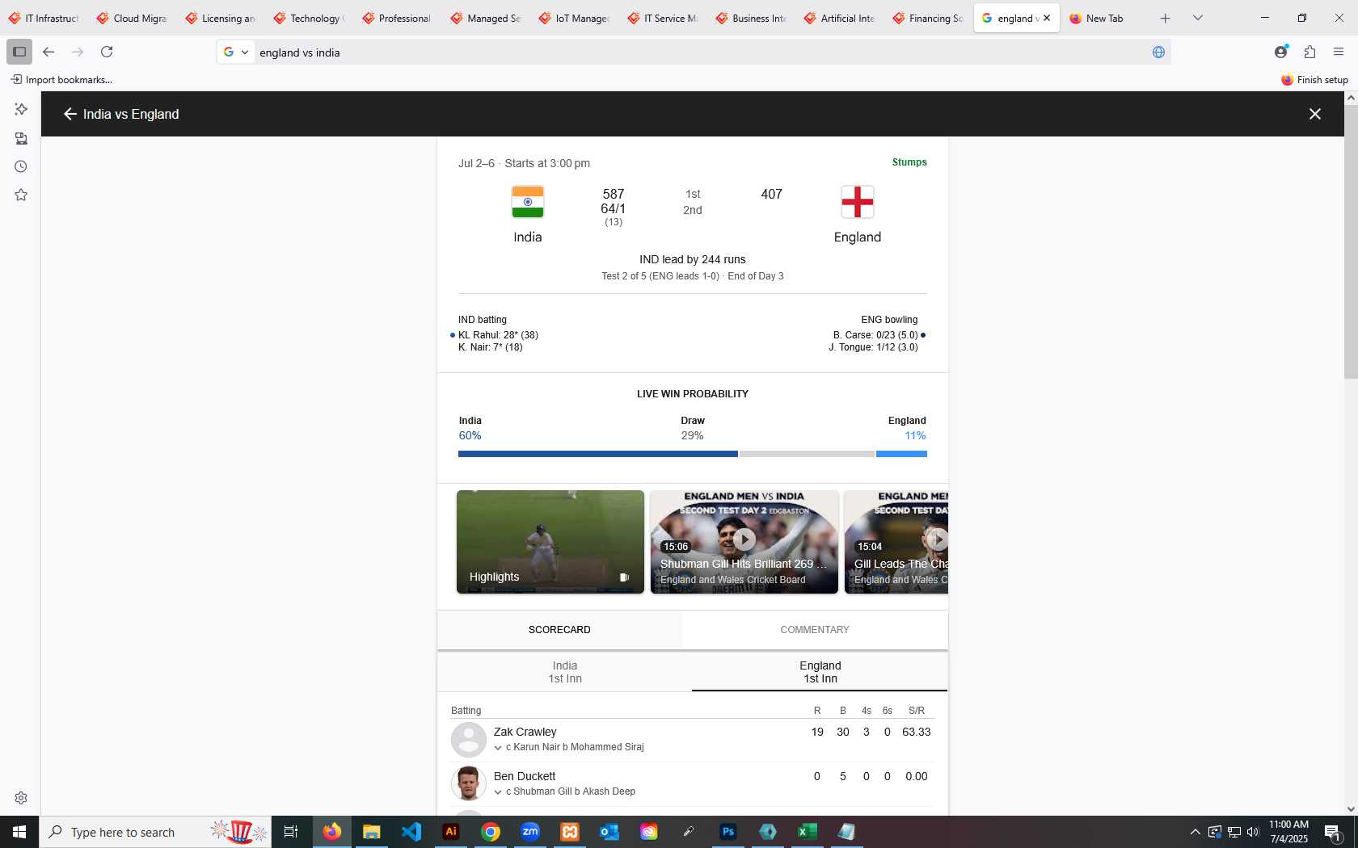Show hidden system tray icons
The image size is (1358, 848).
(1195, 832)
